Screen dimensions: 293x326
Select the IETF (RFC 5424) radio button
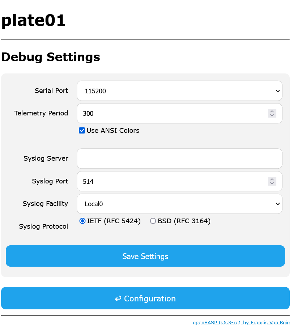tap(82, 221)
